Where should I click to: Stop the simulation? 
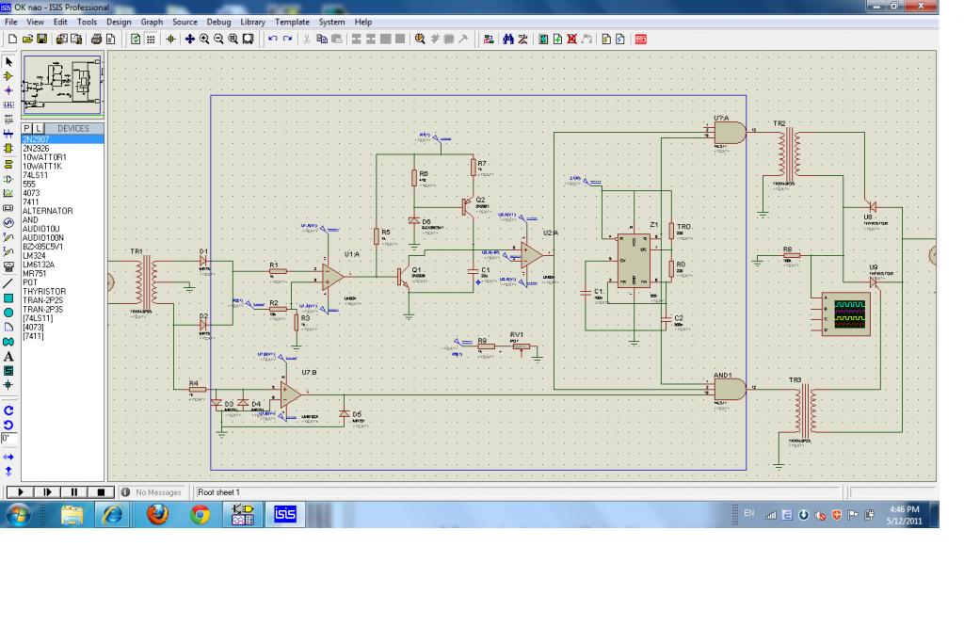click(100, 491)
